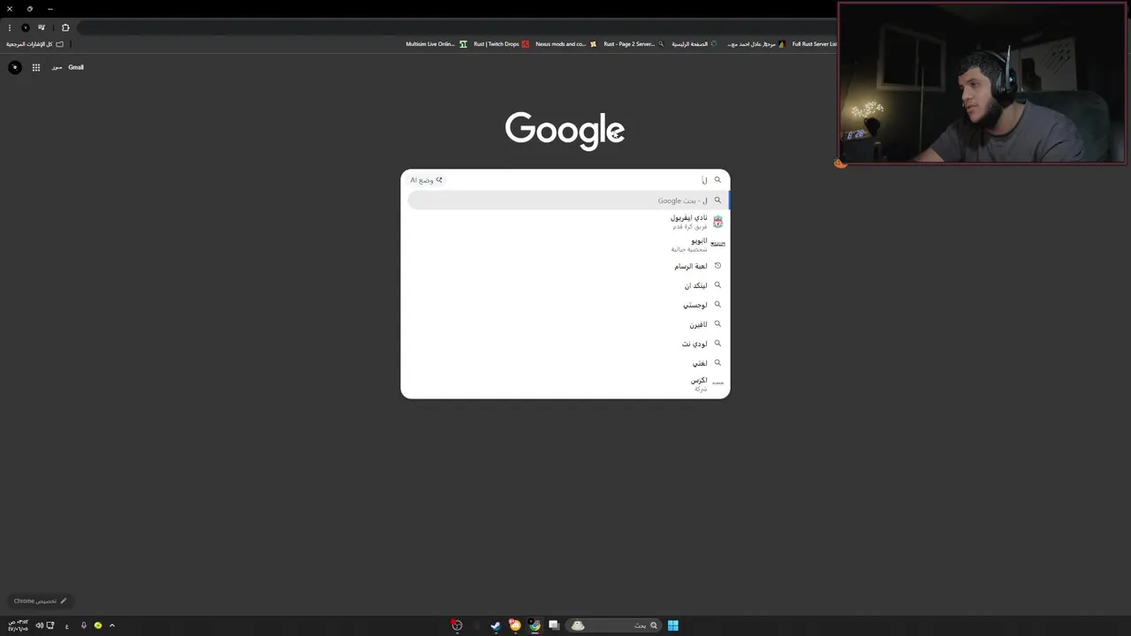Open the Chrome profile avatar in toolbar

(25, 27)
